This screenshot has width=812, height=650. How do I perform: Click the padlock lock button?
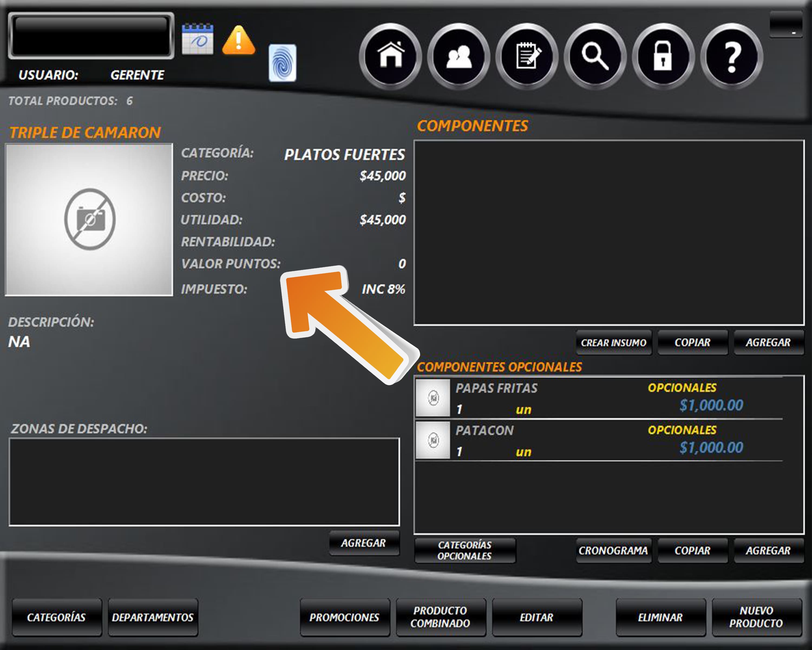[x=663, y=56]
